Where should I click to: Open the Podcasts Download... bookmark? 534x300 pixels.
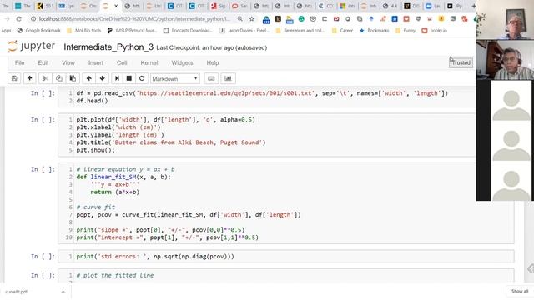[188, 31]
